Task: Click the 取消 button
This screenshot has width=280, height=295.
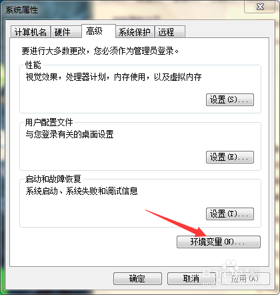Action: (x=191, y=278)
